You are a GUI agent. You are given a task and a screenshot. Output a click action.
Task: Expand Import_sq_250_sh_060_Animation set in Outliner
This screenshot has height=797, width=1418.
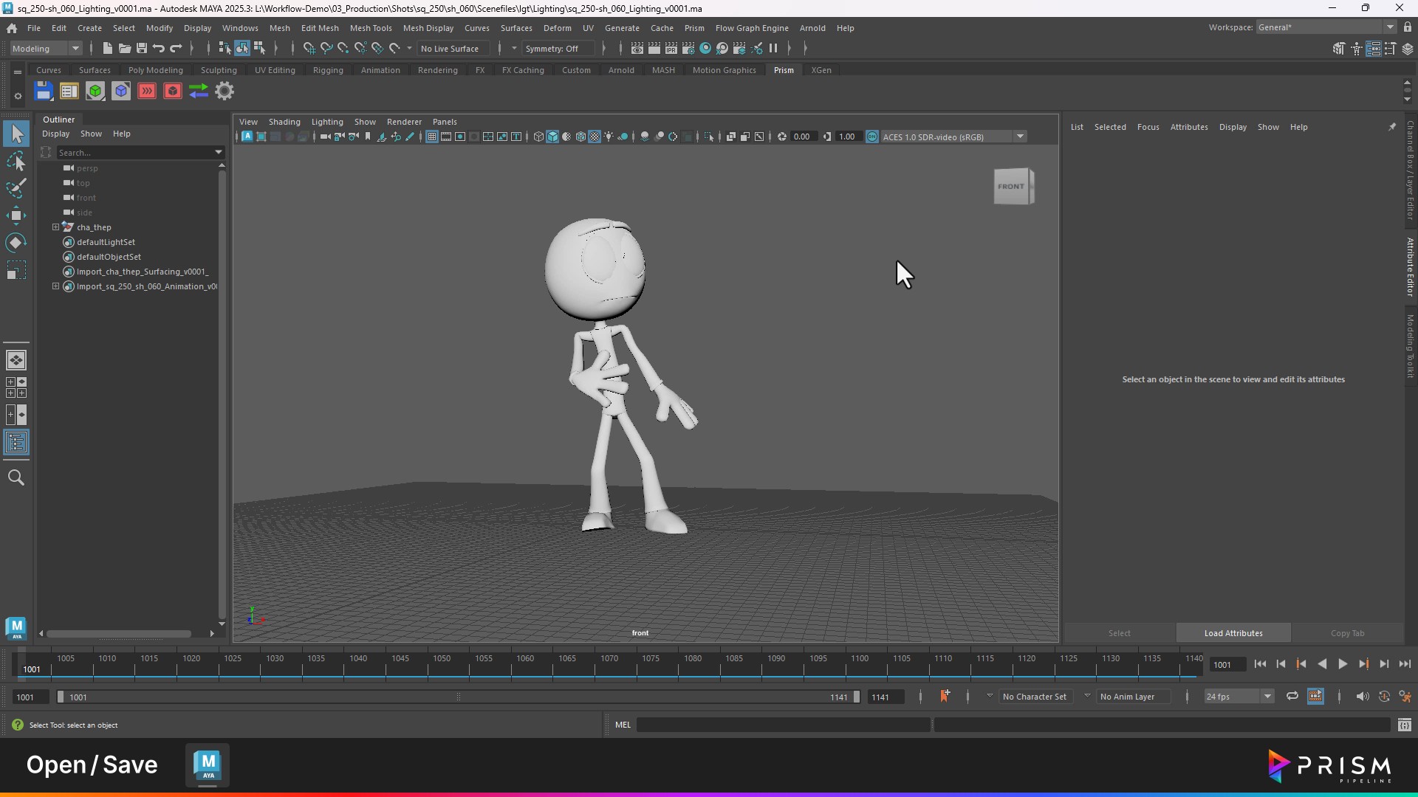[55, 286]
